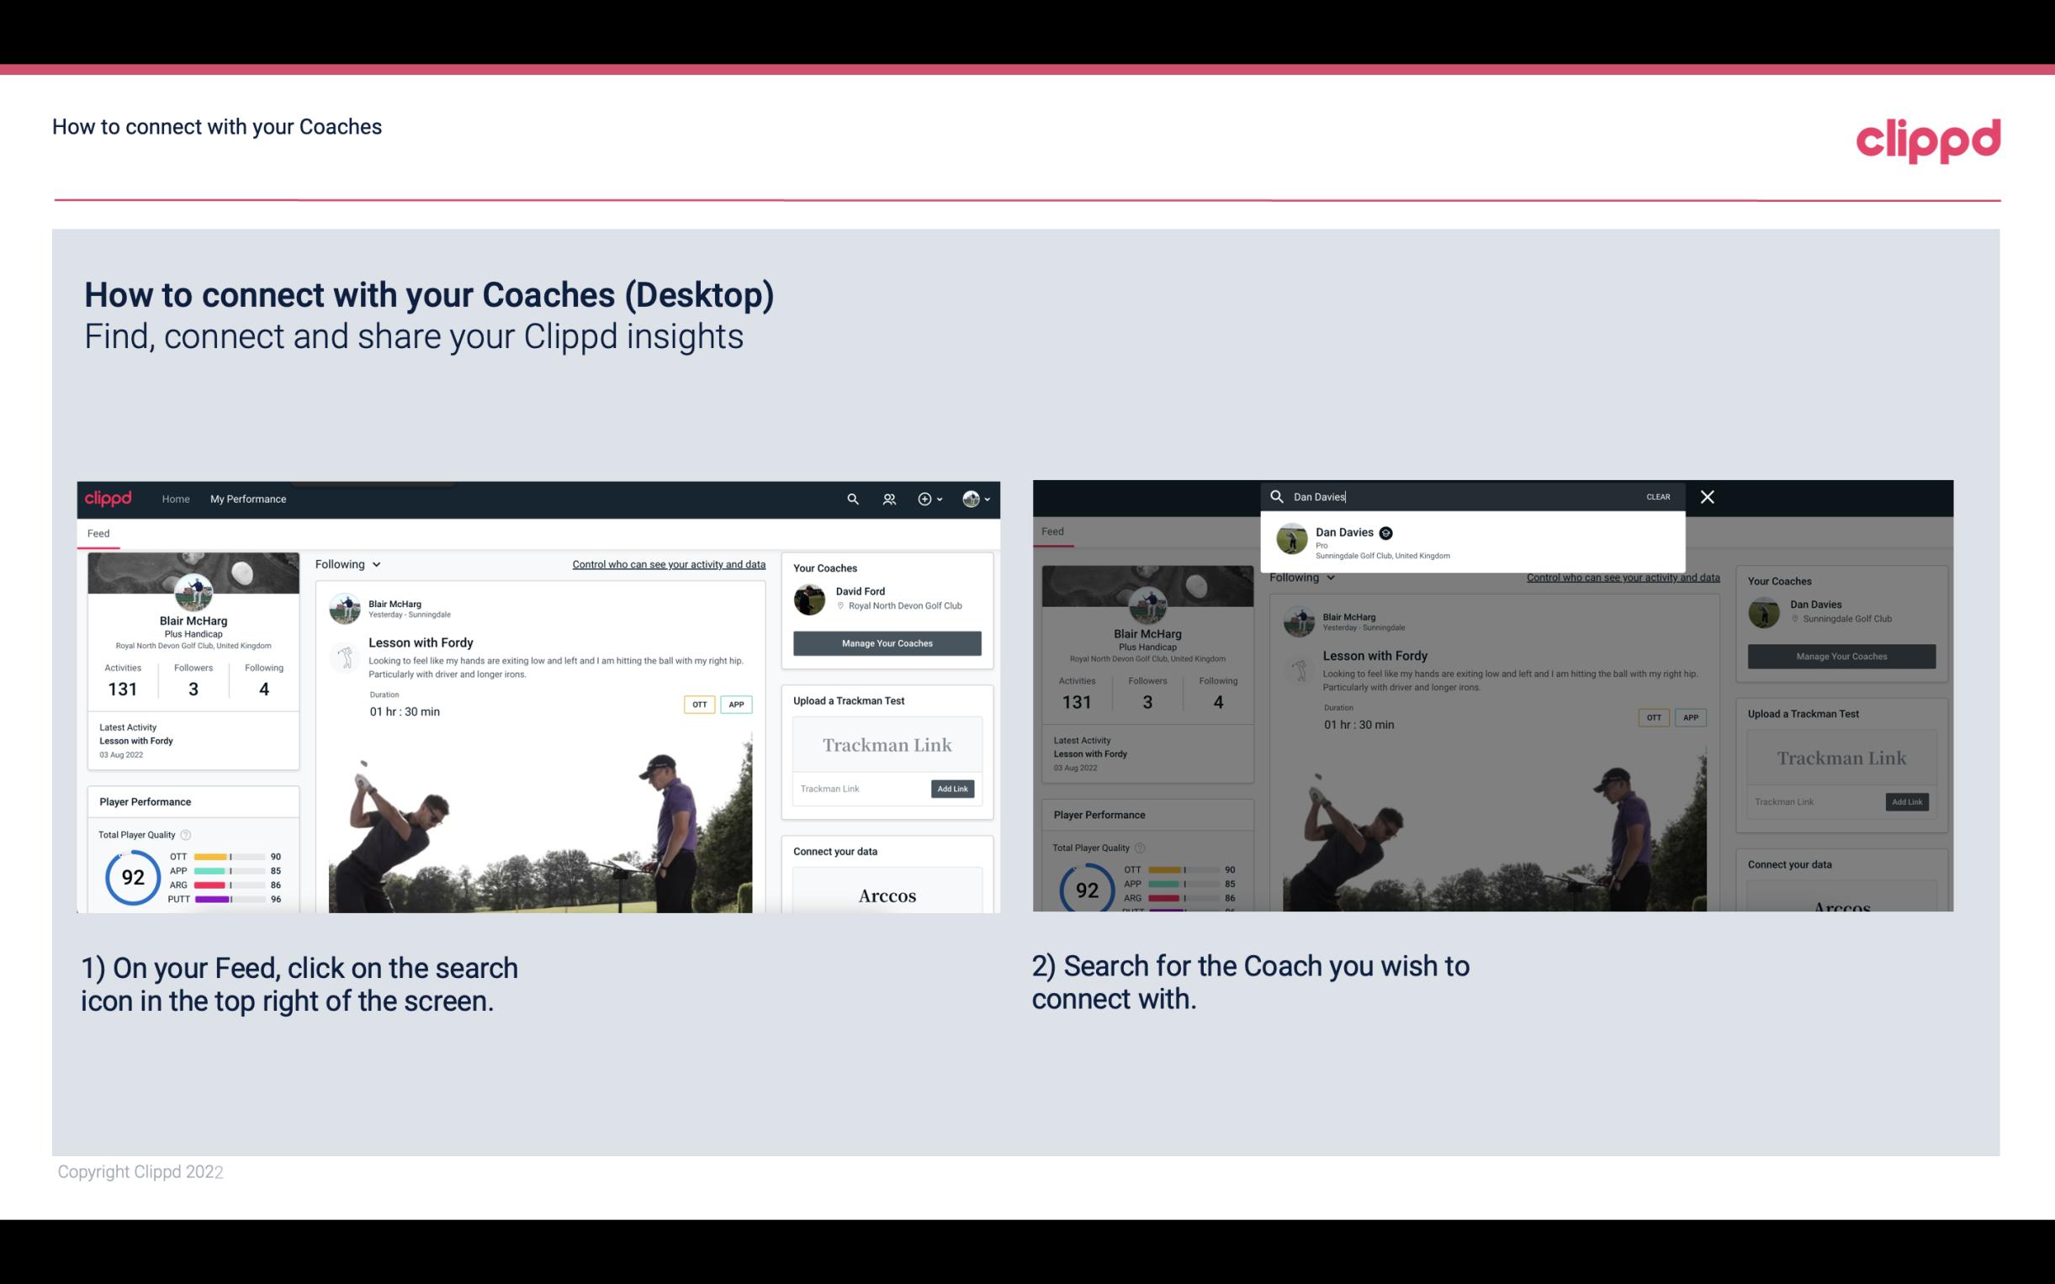Enable Arccos data connection toggle
2055x1284 pixels.
(887, 896)
